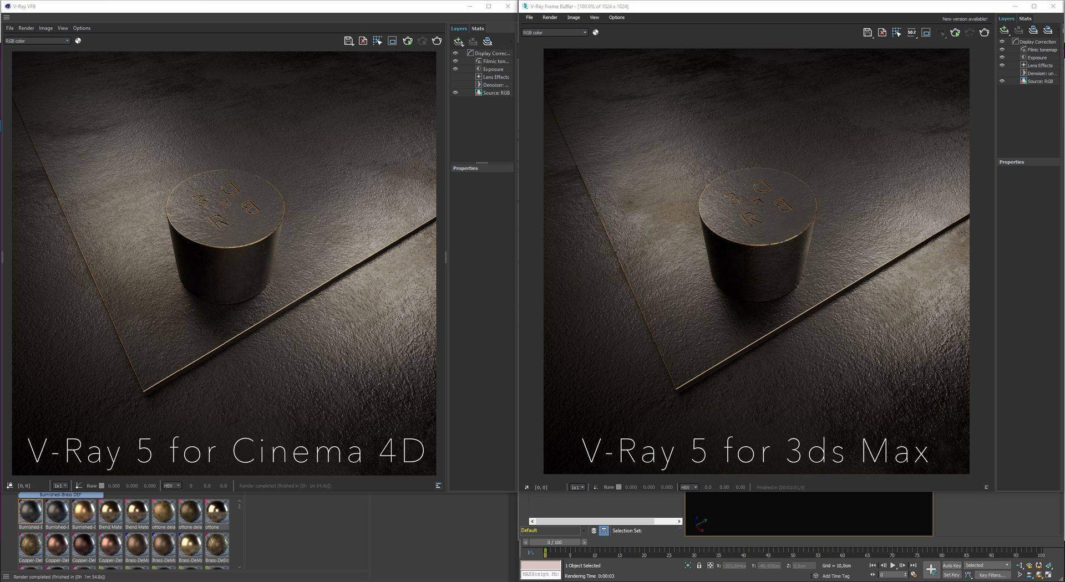This screenshot has width=1065, height=582.
Task: Click Create layer icon in Cinema 4D VFB
Action: (x=459, y=42)
